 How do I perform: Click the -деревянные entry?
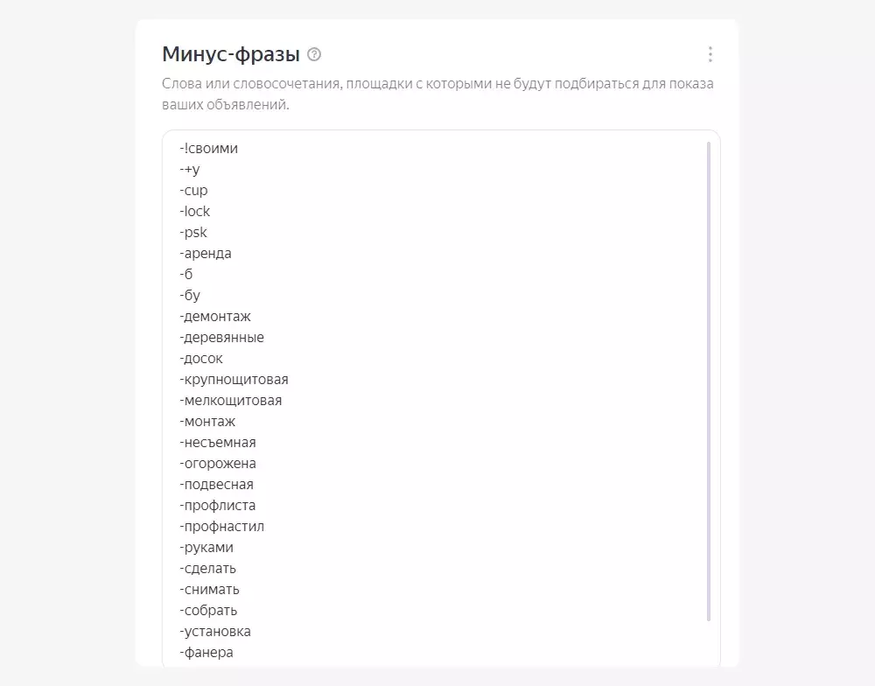(221, 338)
